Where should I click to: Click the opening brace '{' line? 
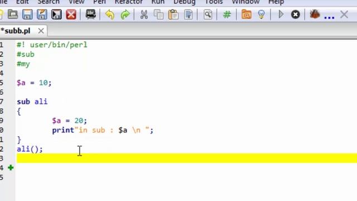click(x=18, y=112)
